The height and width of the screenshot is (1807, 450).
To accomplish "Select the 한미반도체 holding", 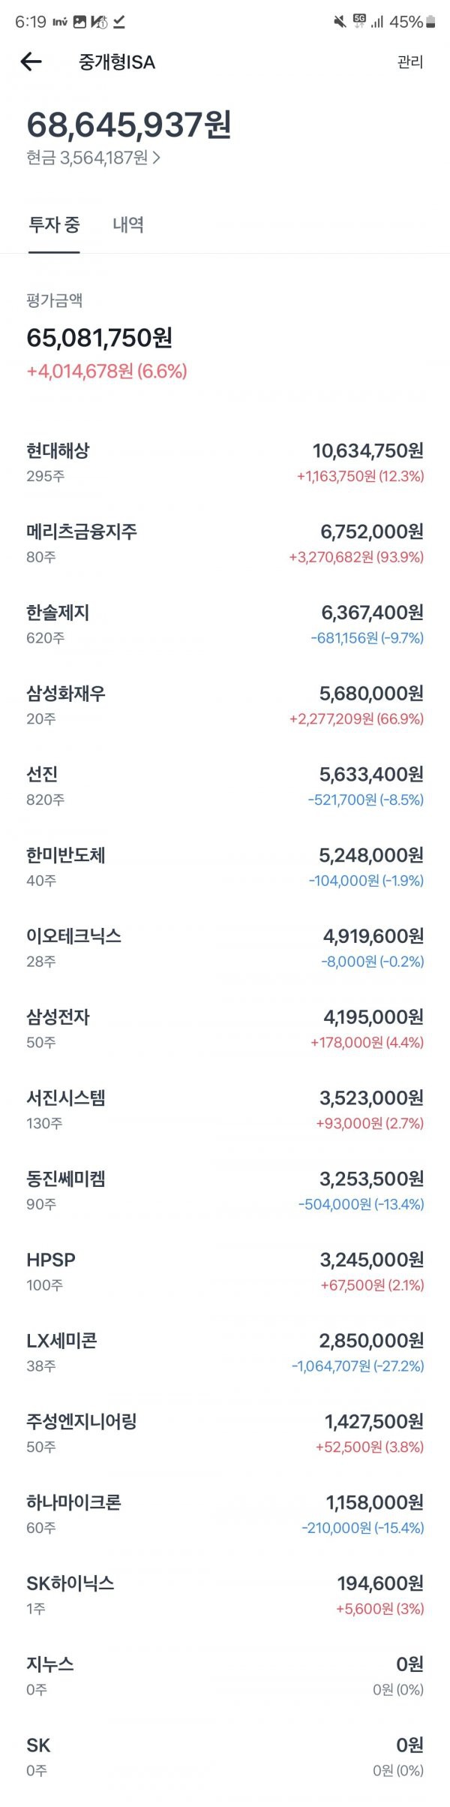I will 225,866.
